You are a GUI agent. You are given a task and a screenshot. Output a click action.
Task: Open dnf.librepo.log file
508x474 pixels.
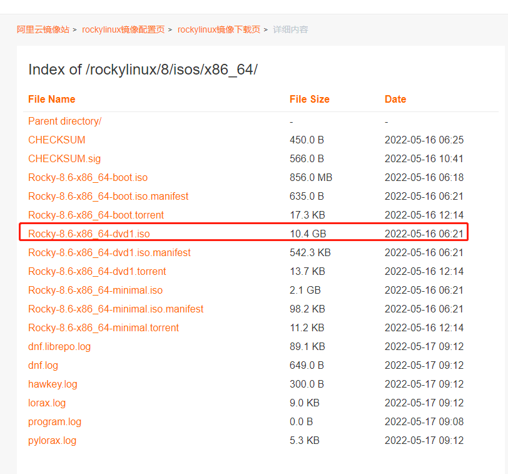tap(59, 347)
